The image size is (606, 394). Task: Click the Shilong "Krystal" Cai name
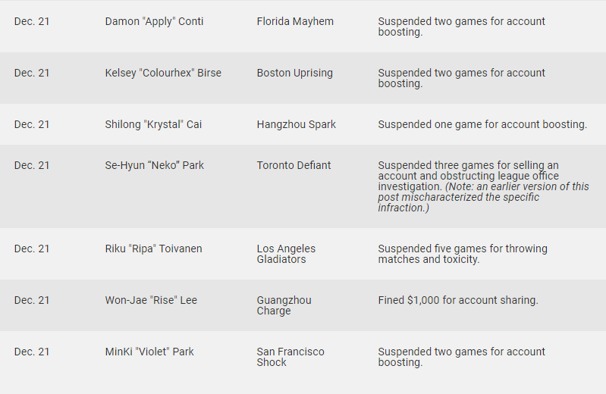coord(153,124)
